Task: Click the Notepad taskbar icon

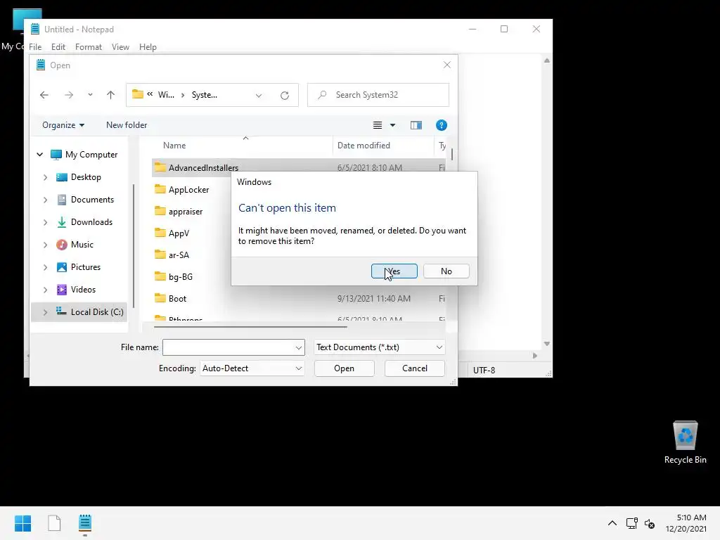Action: pos(85,523)
